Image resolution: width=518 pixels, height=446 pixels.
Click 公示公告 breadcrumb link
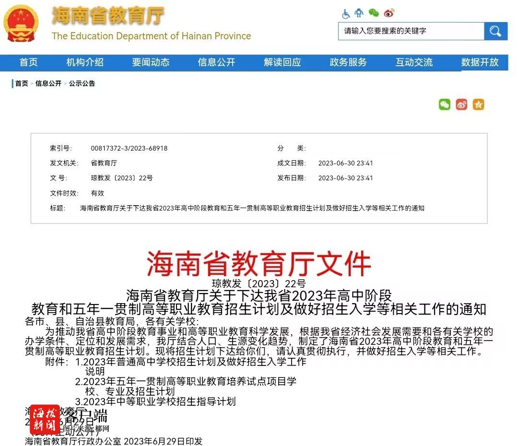pyautogui.click(x=82, y=83)
